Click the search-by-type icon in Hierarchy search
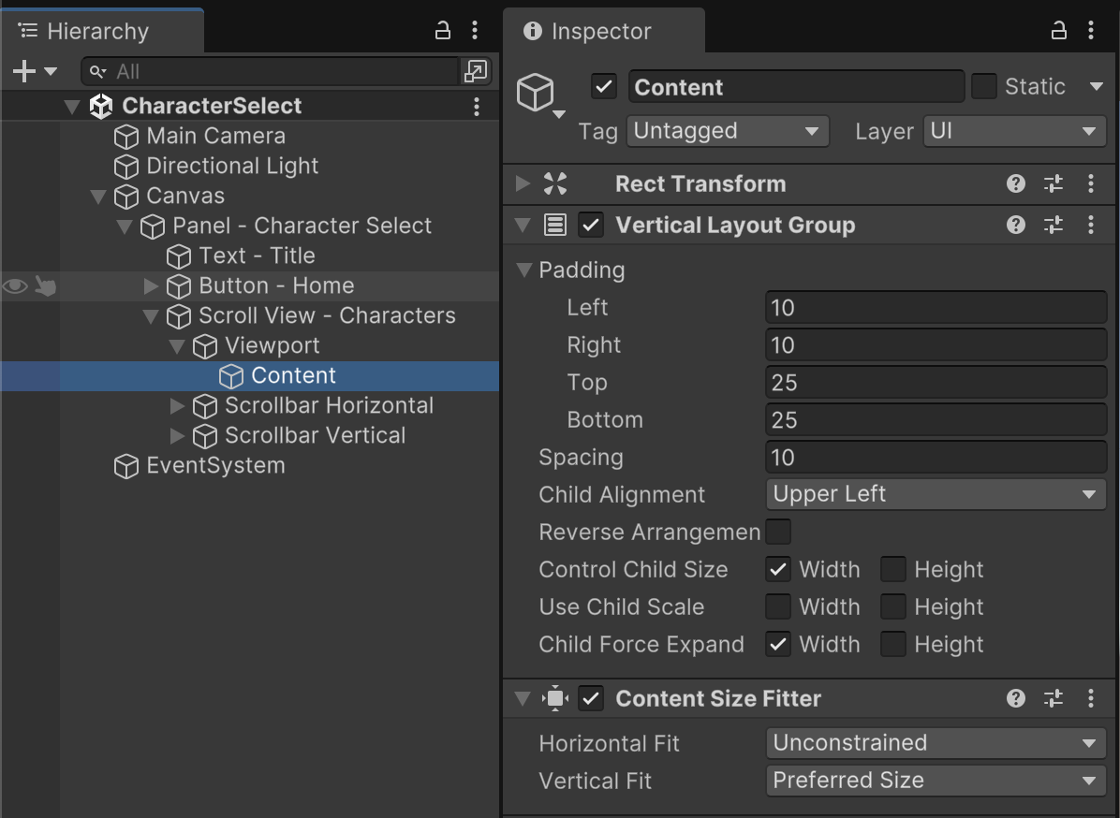The image size is (1120, 818). click(475, 71)
